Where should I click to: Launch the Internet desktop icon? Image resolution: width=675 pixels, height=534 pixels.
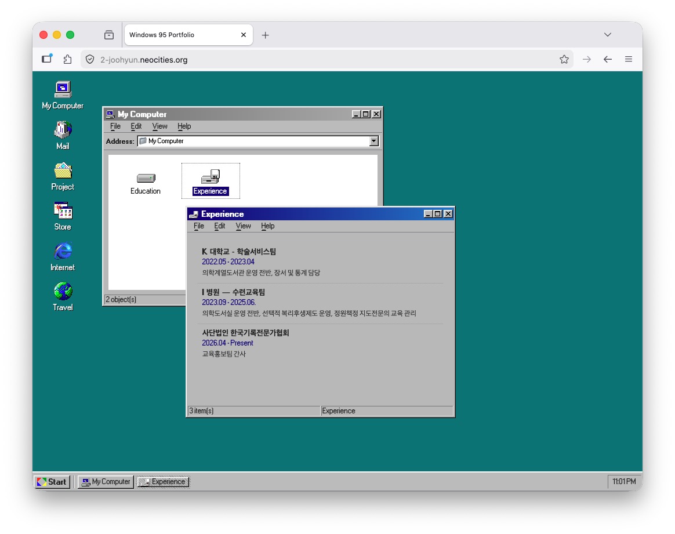[63, 256]
